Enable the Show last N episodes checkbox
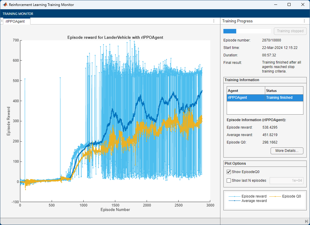310x225 pixels. [x=229, y=181]
